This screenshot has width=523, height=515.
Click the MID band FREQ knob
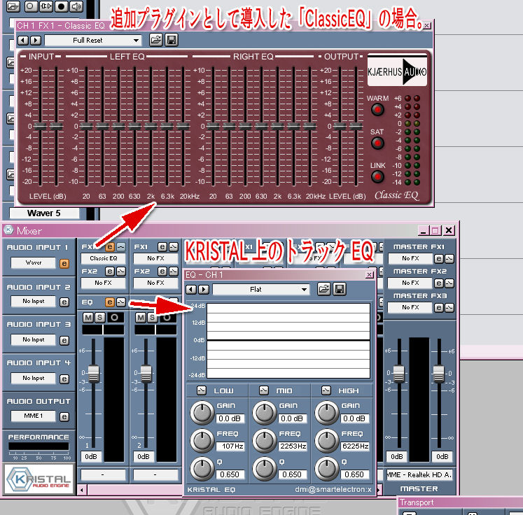pyautogui.click(x=264, y=441)
